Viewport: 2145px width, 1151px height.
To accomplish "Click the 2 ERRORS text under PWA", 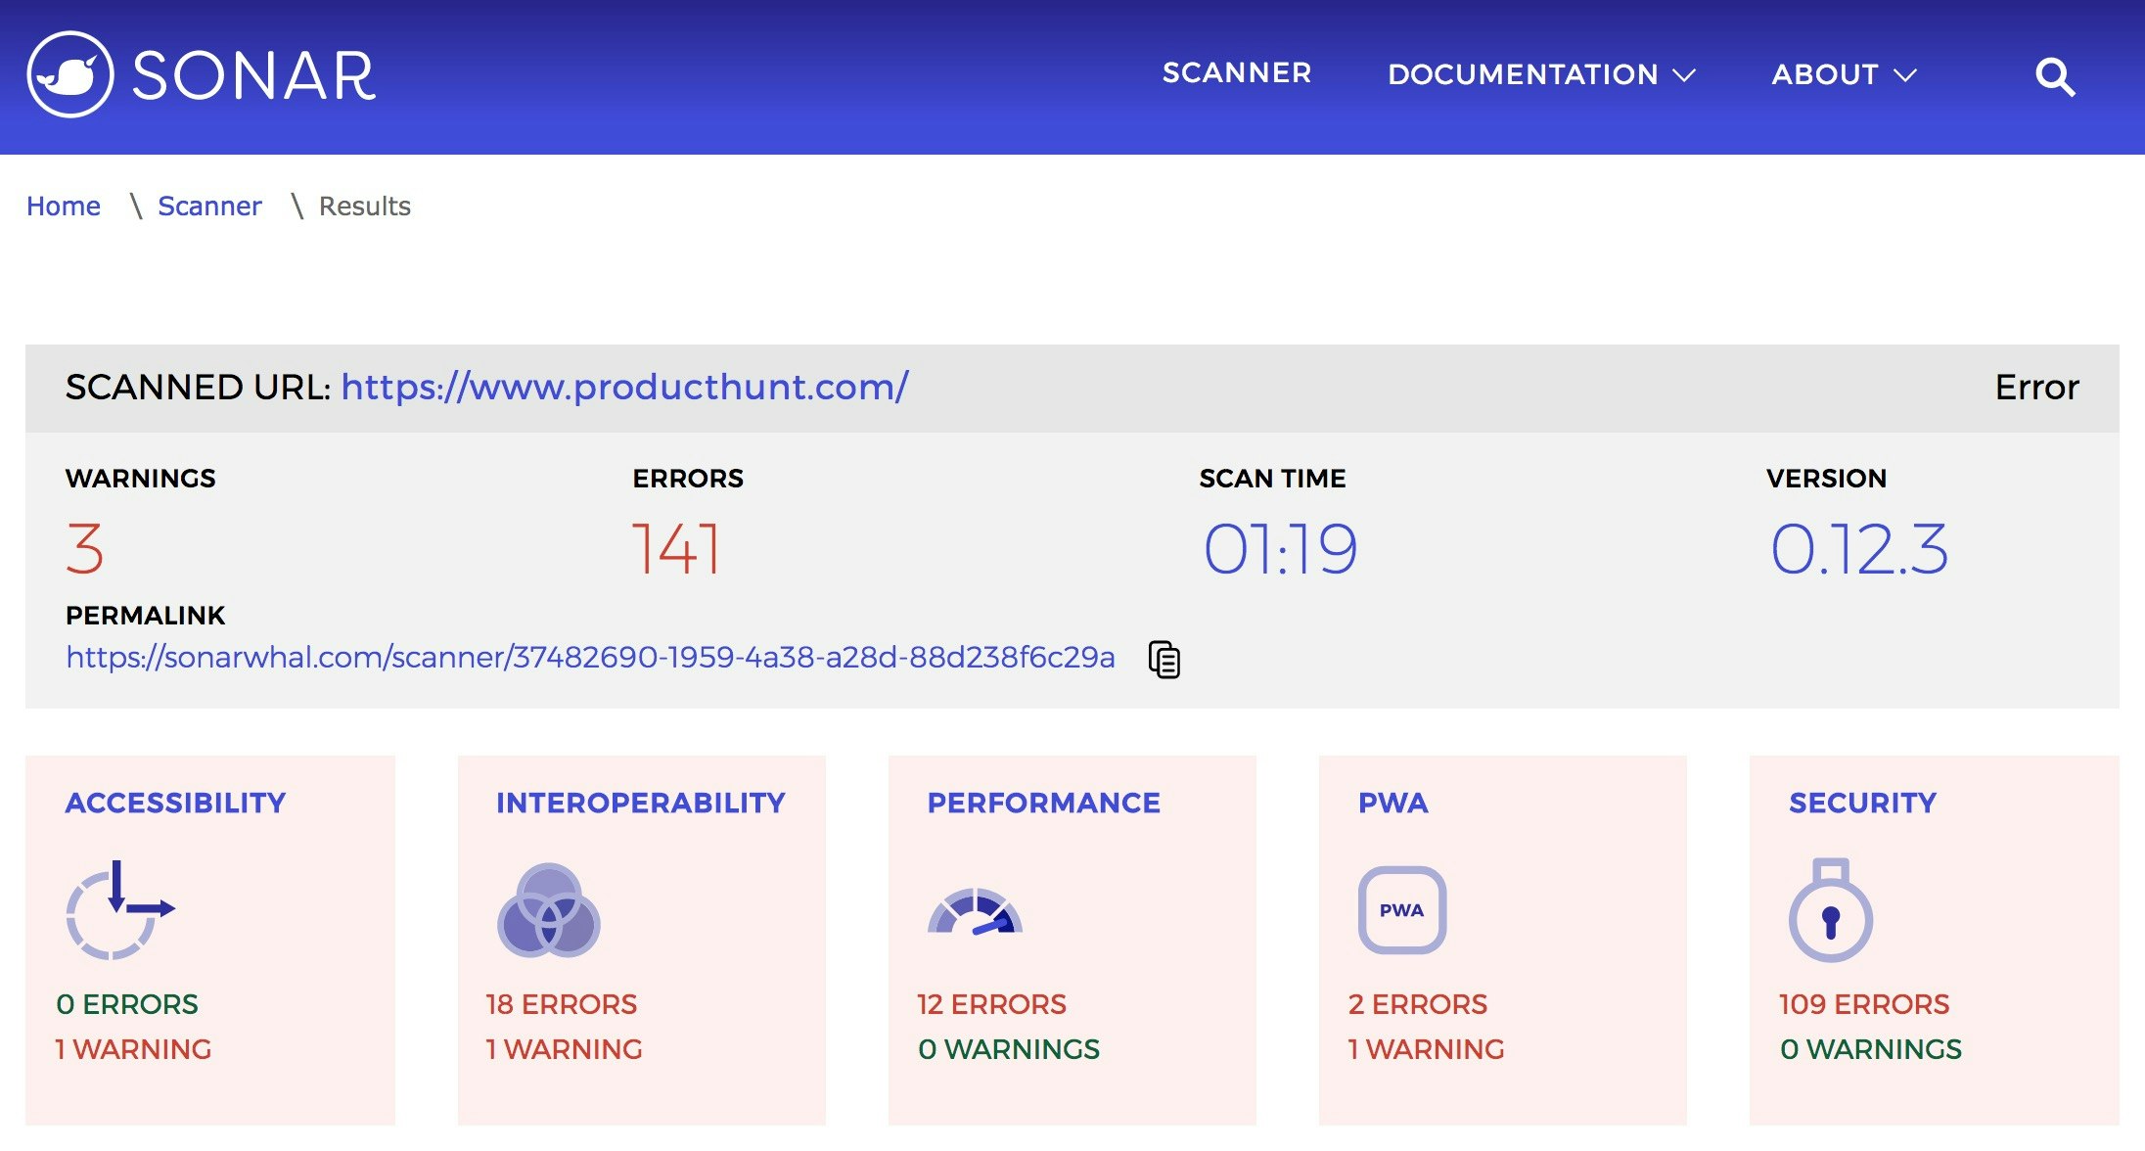I will [x=1418, y=1004].
